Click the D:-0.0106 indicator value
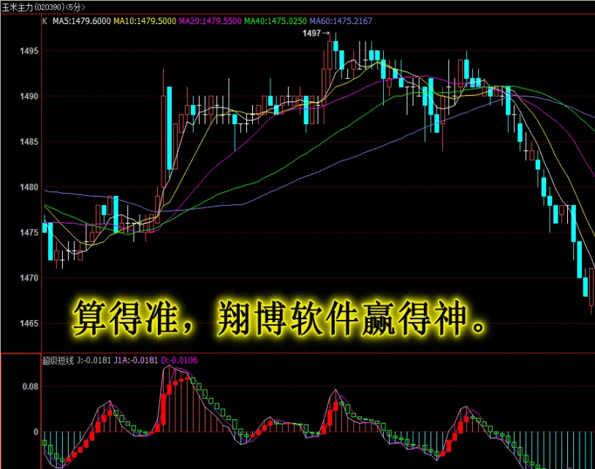Viewport: 595px width, 469px height. click(x=179, y=360)
